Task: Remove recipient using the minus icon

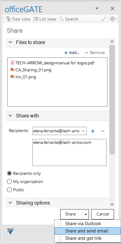Action: [x=103, y=131]
